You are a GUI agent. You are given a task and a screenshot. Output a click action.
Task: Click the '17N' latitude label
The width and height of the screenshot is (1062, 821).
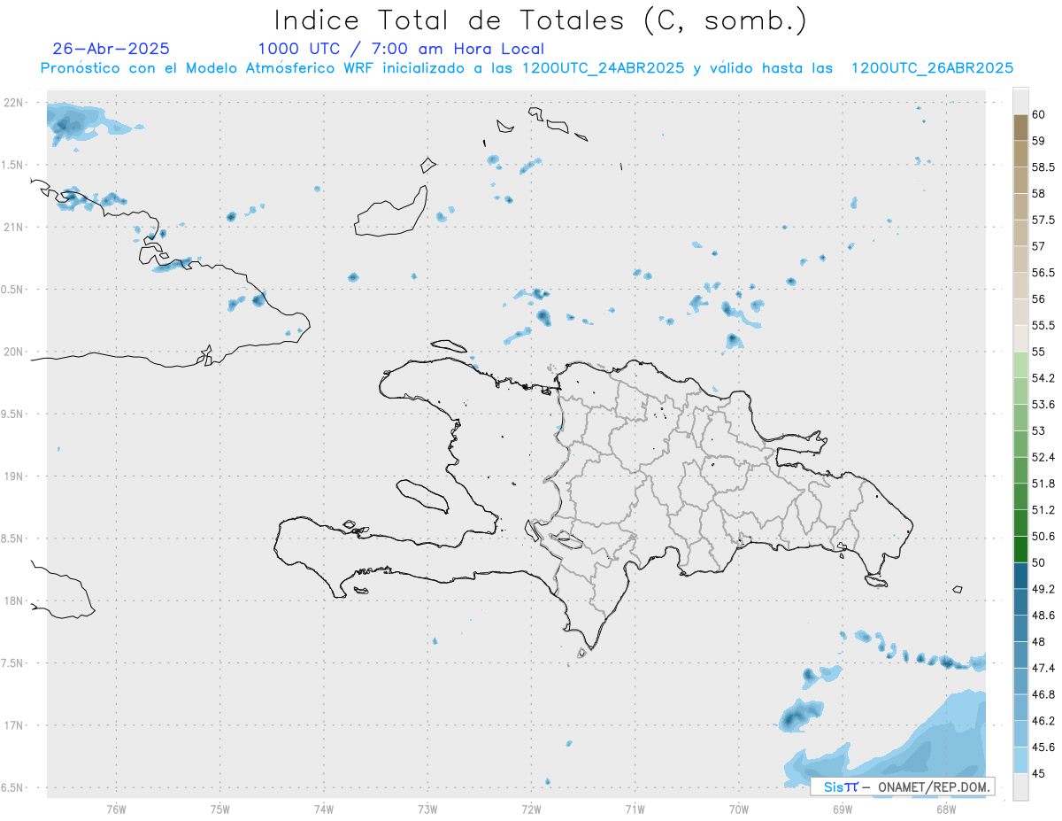click(15, 725)
